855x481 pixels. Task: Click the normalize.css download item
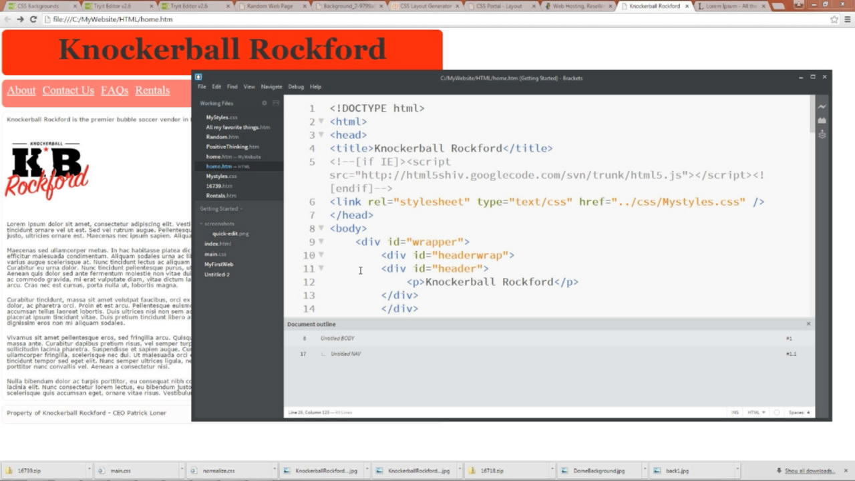(x=230, y=471)
